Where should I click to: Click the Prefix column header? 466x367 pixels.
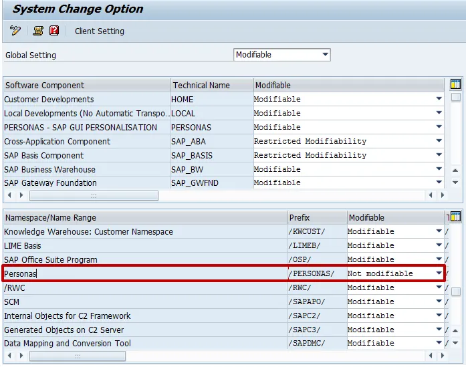click(317, 217)
